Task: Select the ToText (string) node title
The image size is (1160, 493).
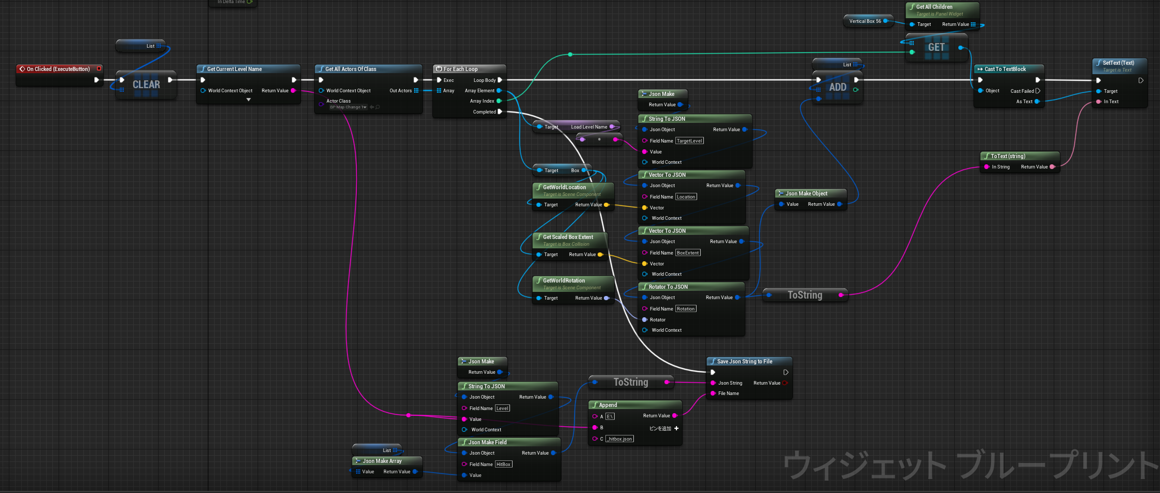Action: 1008,156
